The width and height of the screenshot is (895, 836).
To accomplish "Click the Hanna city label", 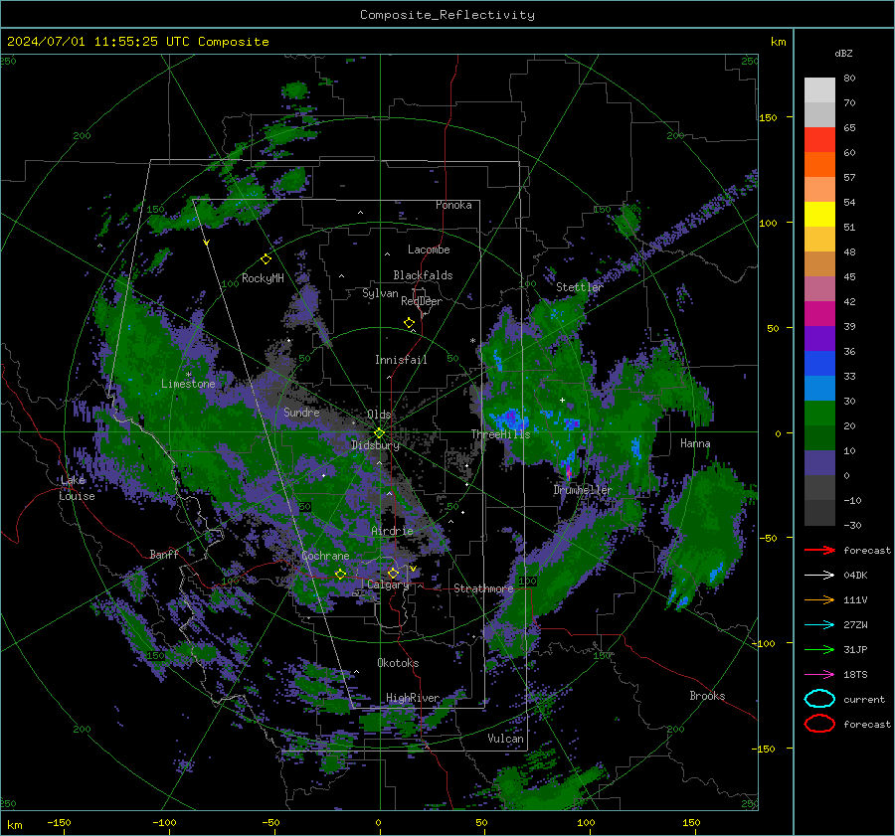I will click(695, 443).
